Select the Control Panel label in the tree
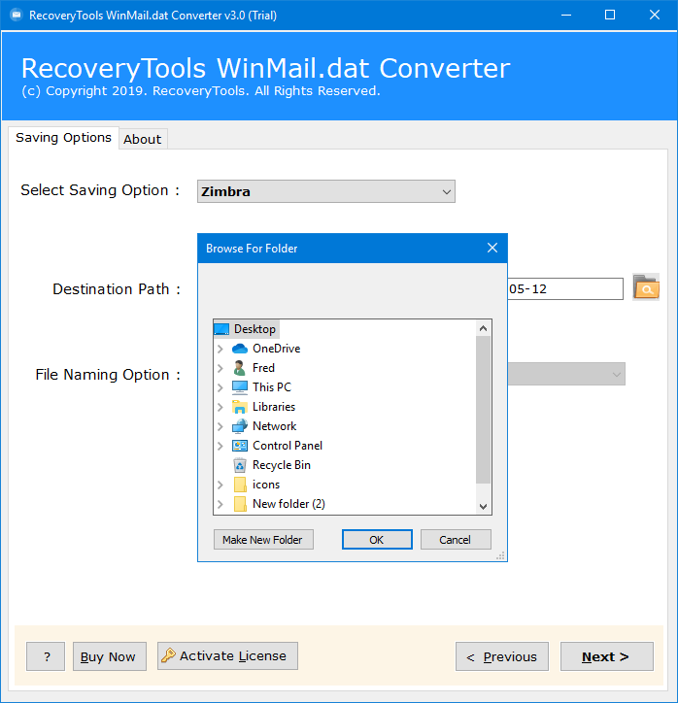 [287, 446]
